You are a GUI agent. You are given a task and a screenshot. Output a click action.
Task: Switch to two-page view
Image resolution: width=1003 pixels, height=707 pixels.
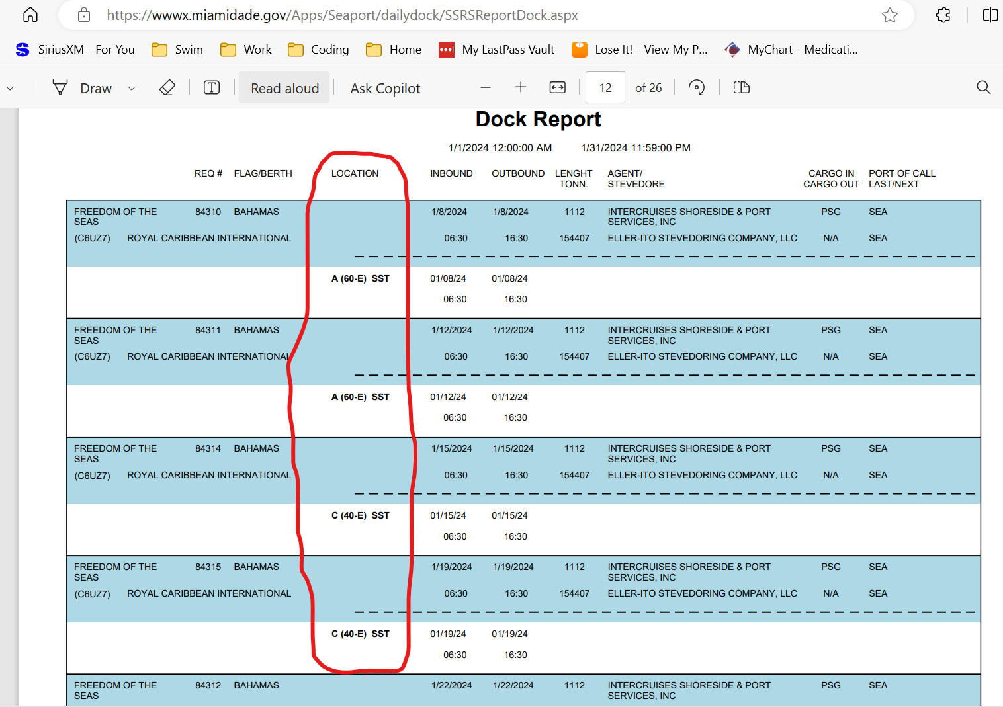click(741, 87)
